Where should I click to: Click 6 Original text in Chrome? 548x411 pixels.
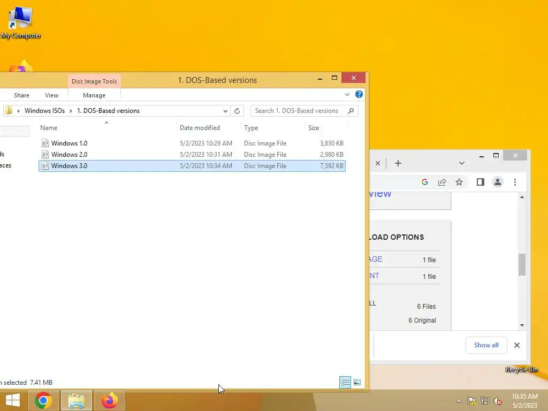[x=422, y=320]
